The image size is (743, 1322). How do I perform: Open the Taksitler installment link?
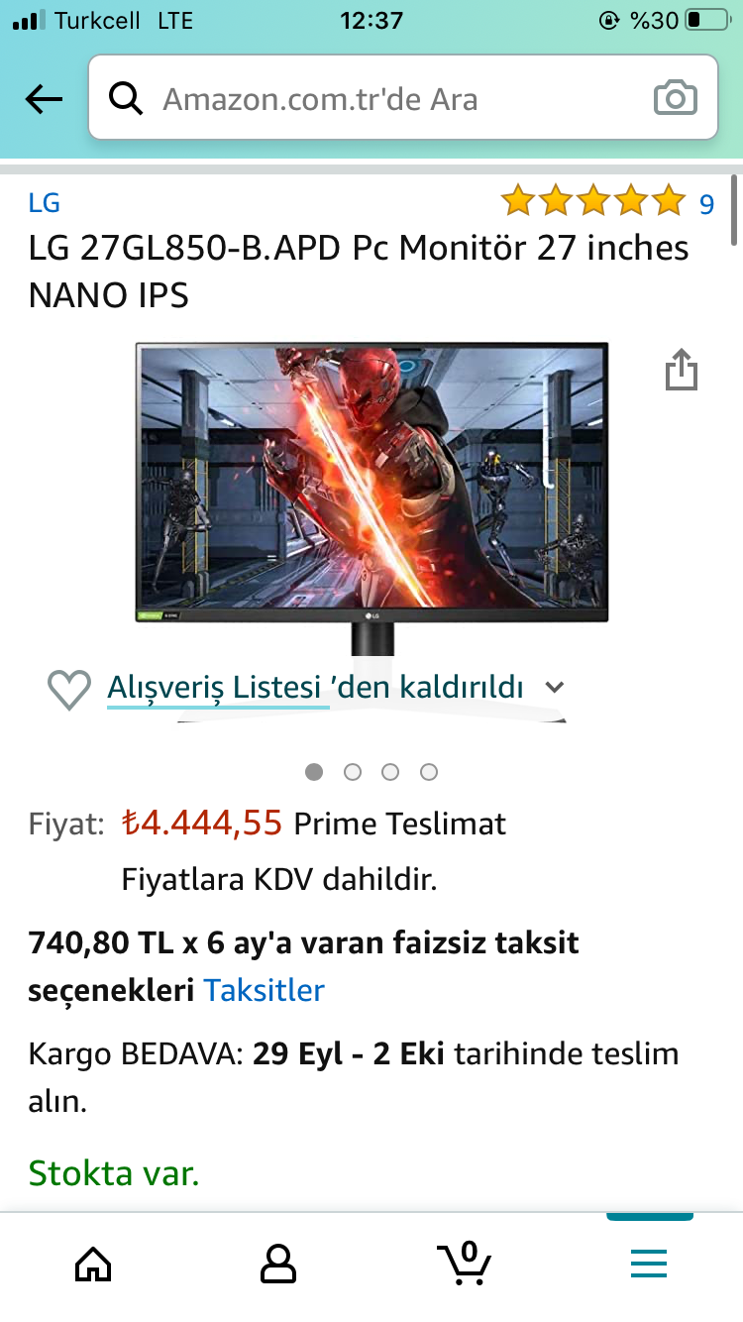pos(265,990)
